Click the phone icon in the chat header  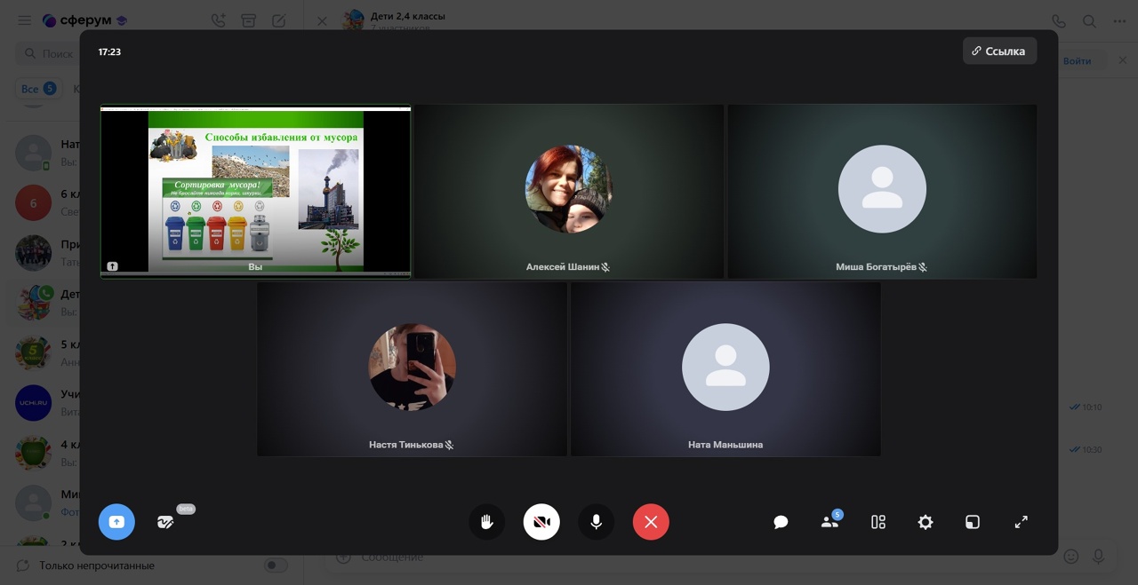(x=1058, y=20)
